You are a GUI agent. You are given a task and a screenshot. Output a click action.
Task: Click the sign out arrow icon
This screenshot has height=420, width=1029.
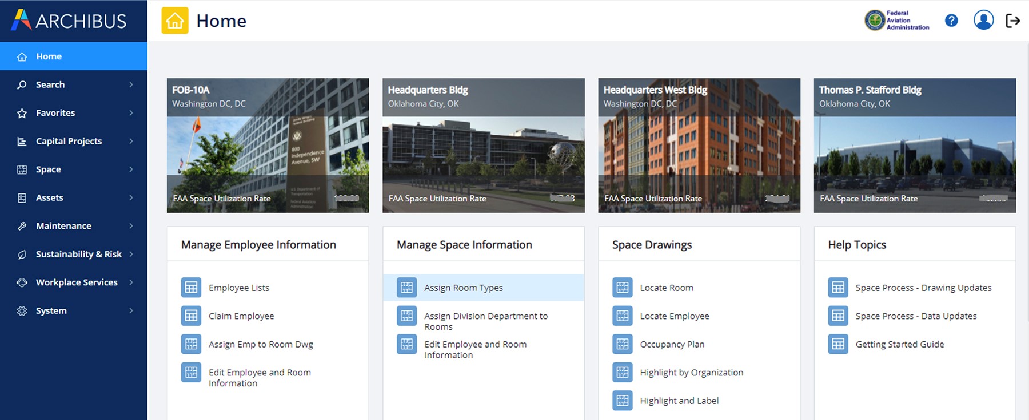click(1012, 21)
